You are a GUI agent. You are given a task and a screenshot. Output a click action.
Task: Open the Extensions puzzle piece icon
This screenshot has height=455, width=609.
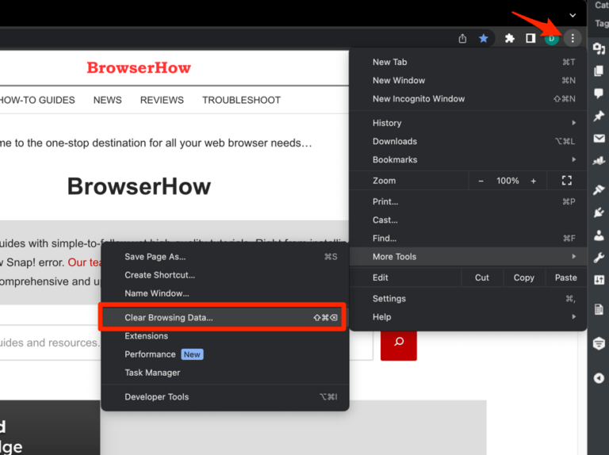point(510,38)
